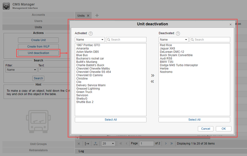Select 'Blue Bus' unit
The image size is (247, 156).
pyautogui.click(x=82, y=55)
